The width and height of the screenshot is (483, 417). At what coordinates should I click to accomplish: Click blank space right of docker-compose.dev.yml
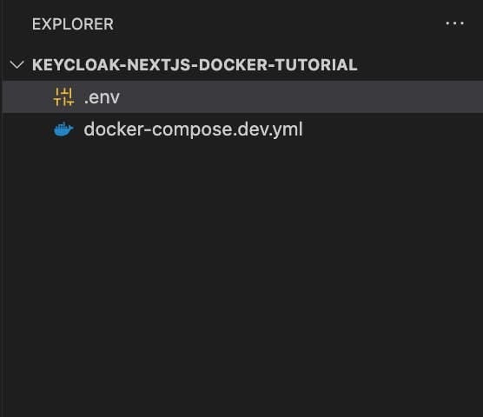[391, 129]
